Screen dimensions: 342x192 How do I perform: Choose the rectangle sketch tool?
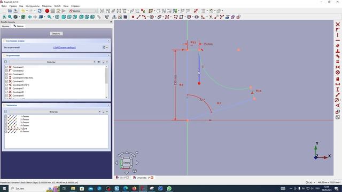tap(181, 17)
